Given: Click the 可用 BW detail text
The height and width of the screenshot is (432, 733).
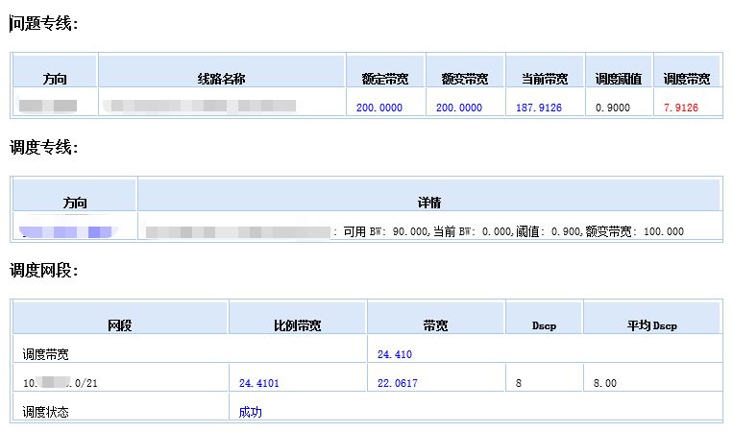Looking at the screenshot, I should pyautogui.click(x=509, y=231).
